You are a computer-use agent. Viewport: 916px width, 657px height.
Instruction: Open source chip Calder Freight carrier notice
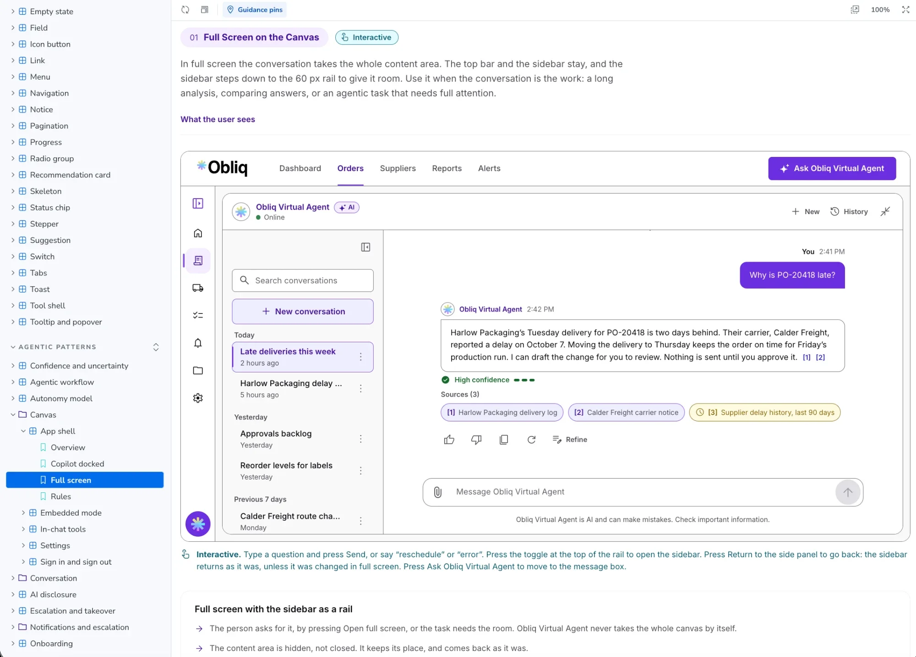(626, 413)
